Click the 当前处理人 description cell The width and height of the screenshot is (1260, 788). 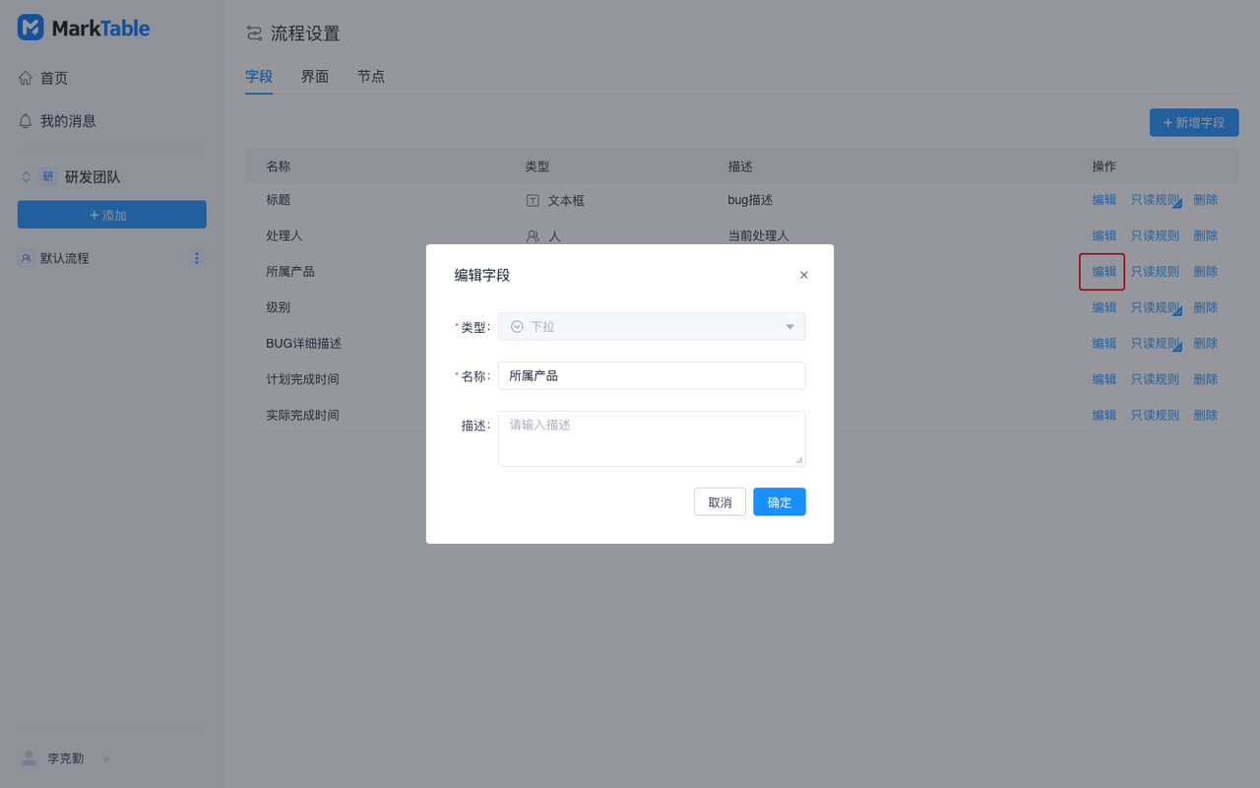point(759,235)
